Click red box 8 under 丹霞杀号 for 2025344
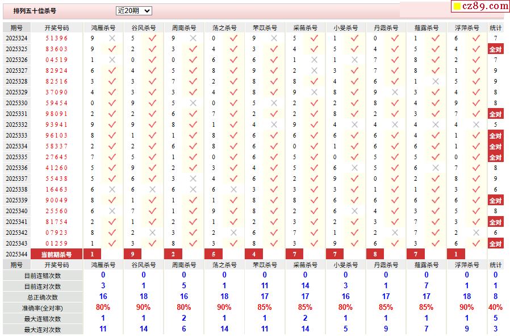Image resolution: width=510 pixels, height=336 pixels. (x=375, y=254)
